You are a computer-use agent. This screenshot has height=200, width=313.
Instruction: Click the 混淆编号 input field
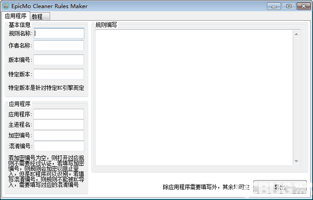coord(59,146)
